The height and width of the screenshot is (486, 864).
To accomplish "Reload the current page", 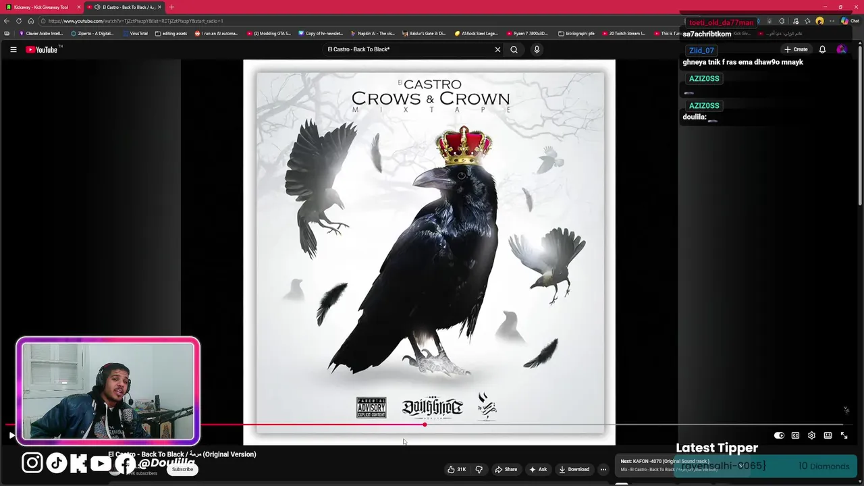I will [19, 21].
